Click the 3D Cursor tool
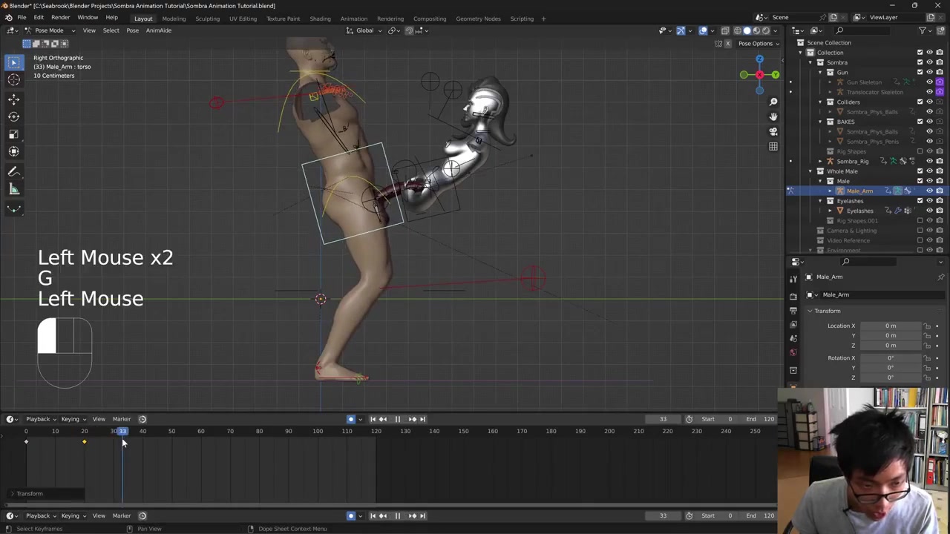The height and width of the screenshot is (534, 950). pyautogui.click(x=13, y=80)
